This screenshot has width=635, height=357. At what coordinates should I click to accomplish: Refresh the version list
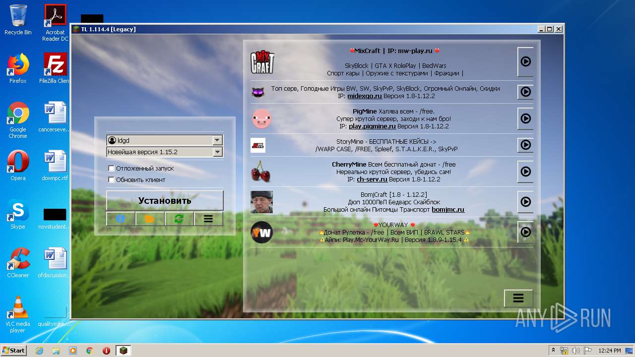pos(179,219)
